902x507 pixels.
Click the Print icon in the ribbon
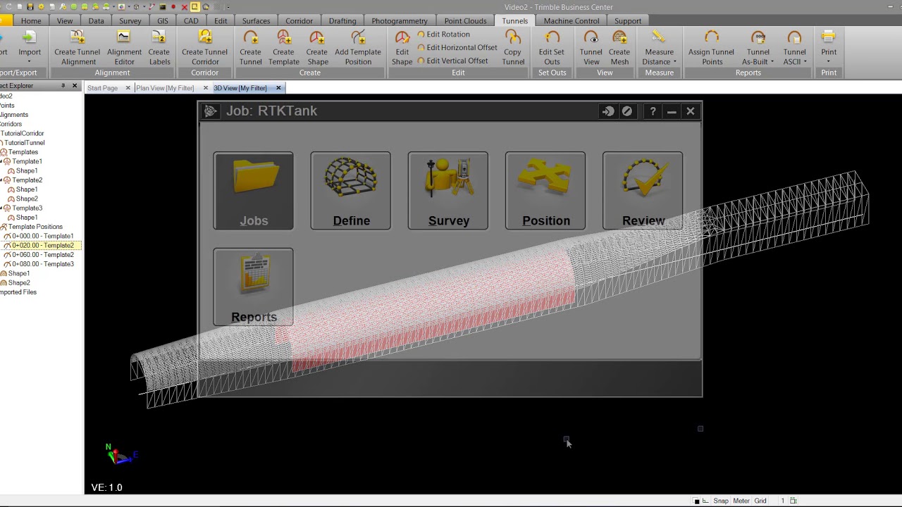829,38
